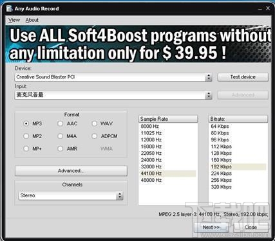This screenshot has height=241, width=275.
Task: Click the Soft4Boost promotional banner
Action: 138,44
